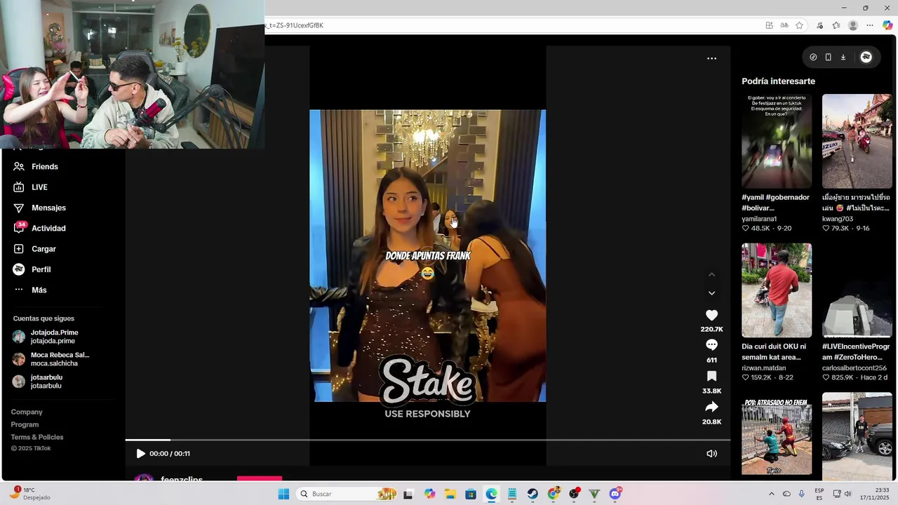Open creator carlosalbertocont256 profile link
The image size is (898, 505).
pos(855,368)
